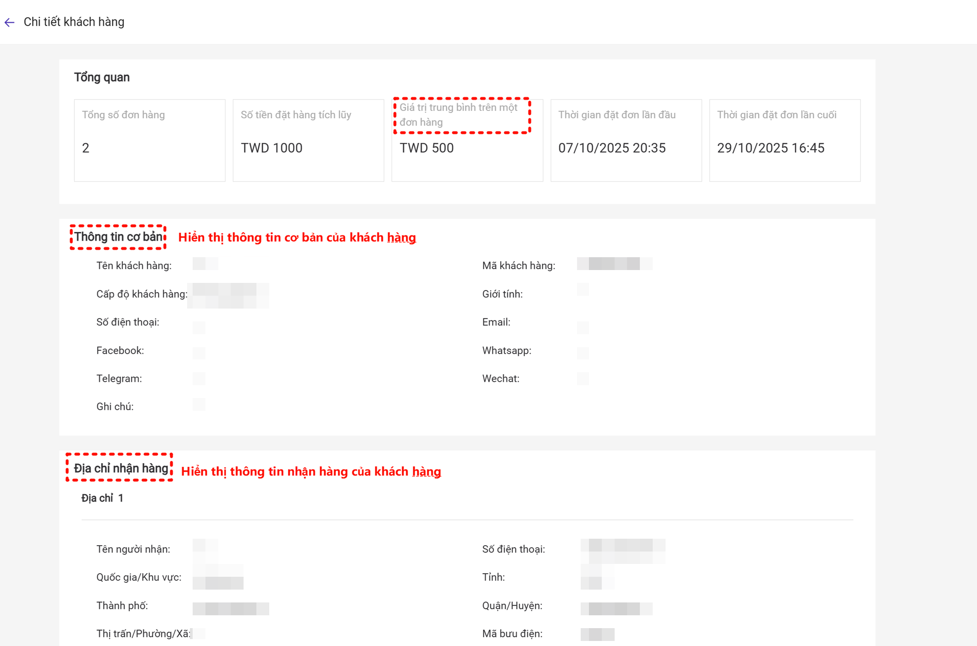Click the back arrow icon
Viewport: 977px width, 646px height.
(x=10, y=22)
